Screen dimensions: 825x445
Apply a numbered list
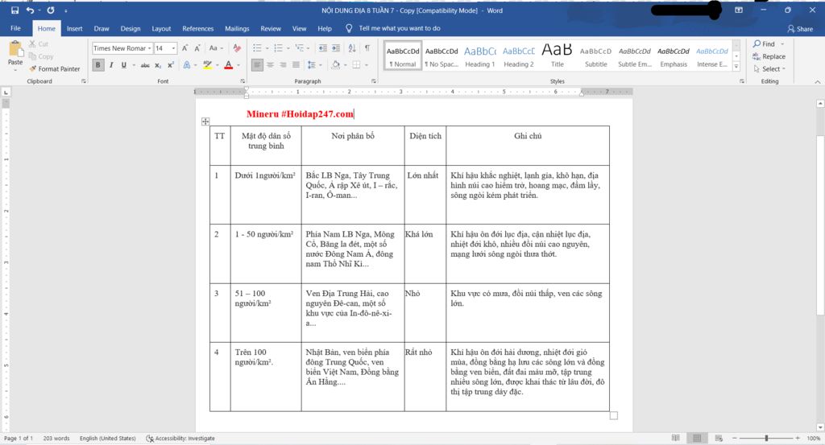tap(278, 48)
